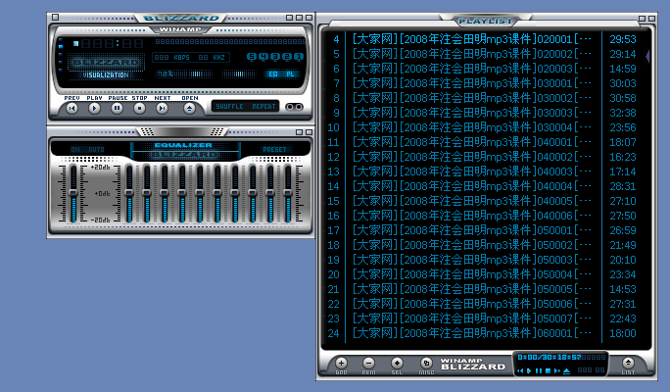The width and height of the screenshot is (670, 392).
Task: Click mini Stop button in playlist footer
Action: (548, 370)
